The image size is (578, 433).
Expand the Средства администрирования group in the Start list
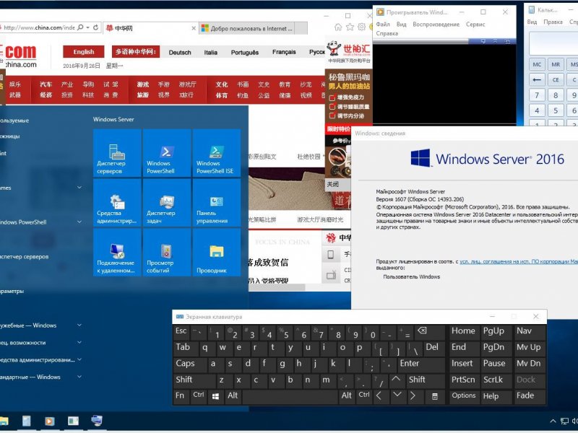[x=79, y=359]
